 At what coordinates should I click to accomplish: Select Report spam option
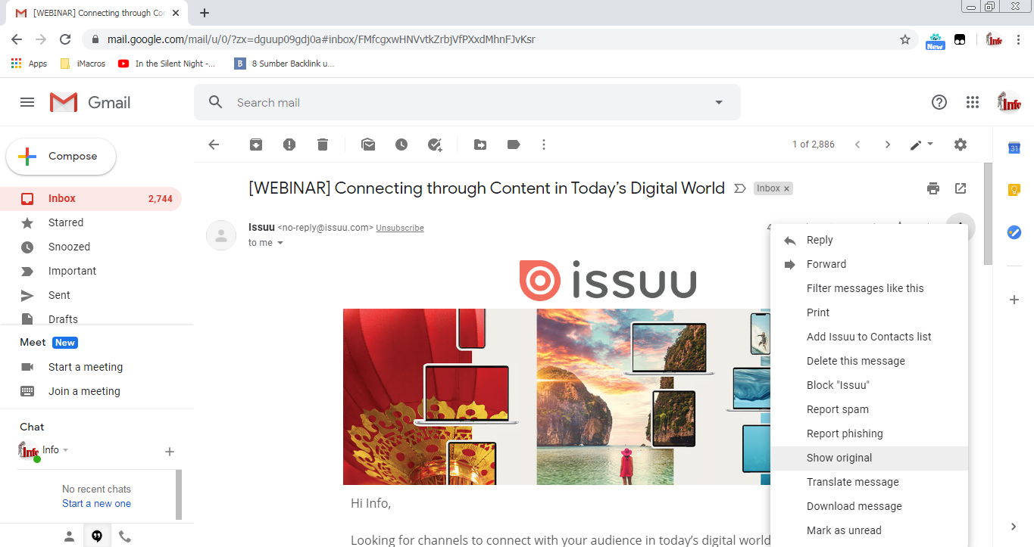click(x=869, y=409)
